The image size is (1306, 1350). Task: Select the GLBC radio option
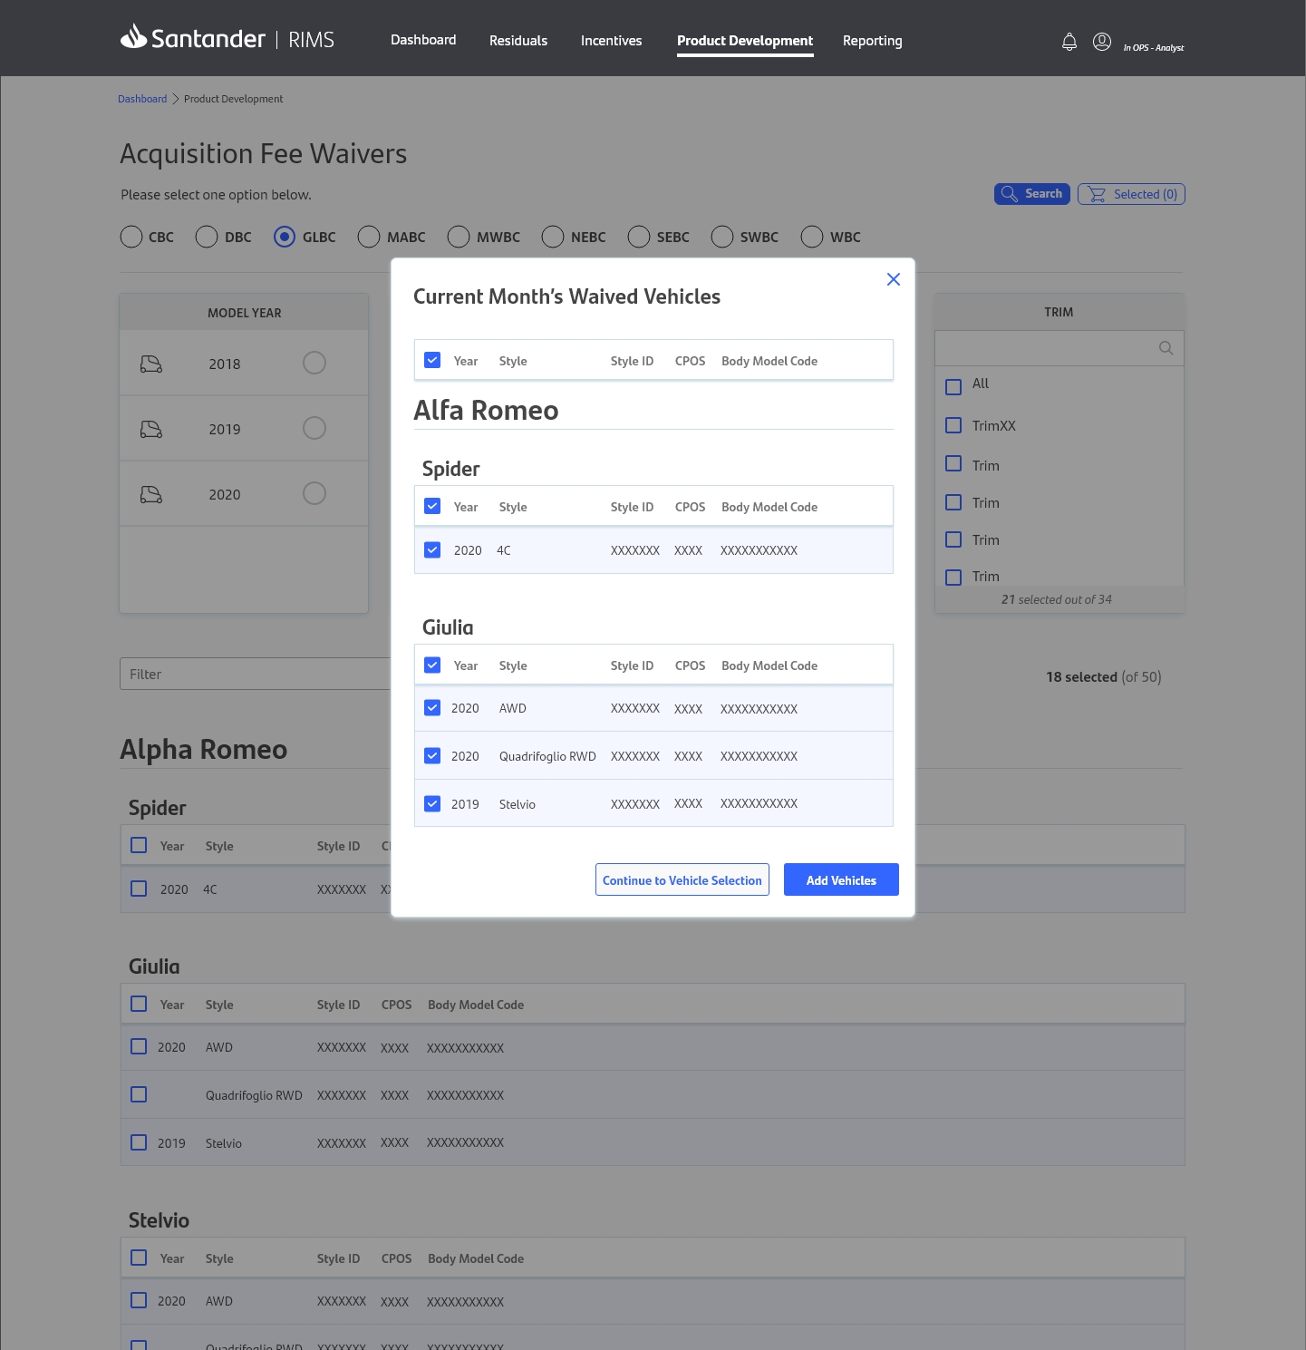pyautogui.click(x=285, y=237)
